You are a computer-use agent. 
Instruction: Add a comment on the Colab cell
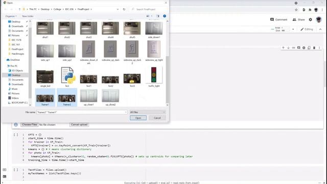298,48
